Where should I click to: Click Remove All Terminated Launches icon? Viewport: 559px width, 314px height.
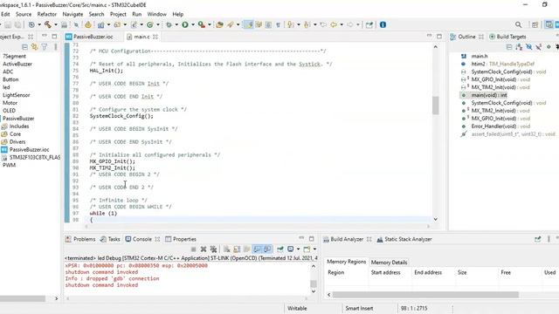[213, 249]
